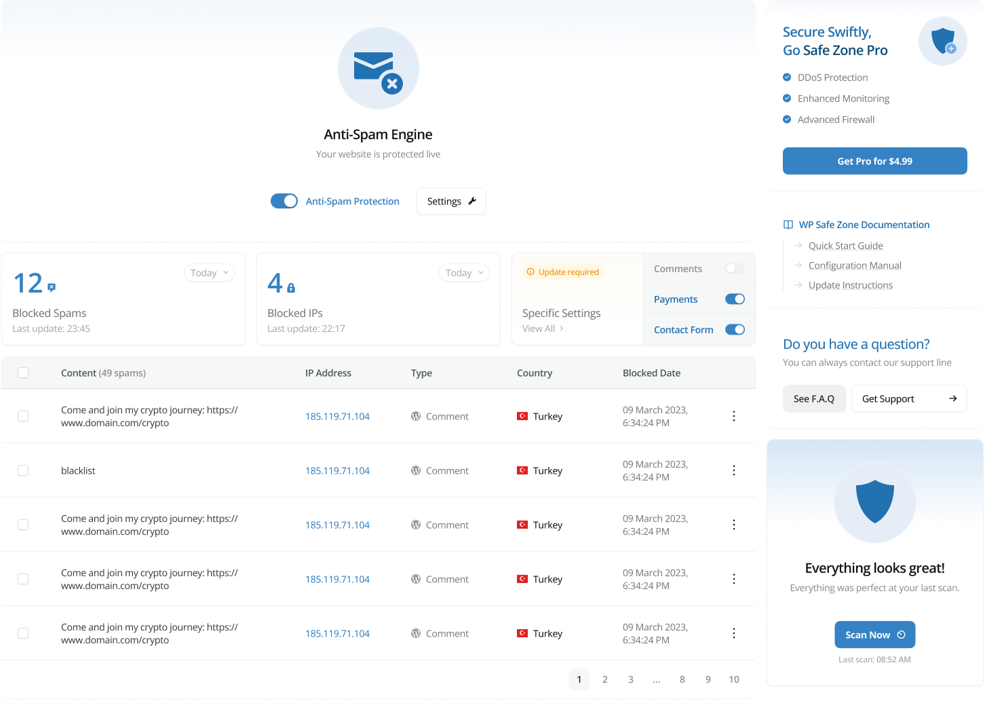Click the Type column header
The width and height of the screenshot is (985, 701).
pyautogui.click(x=421, y=373)
